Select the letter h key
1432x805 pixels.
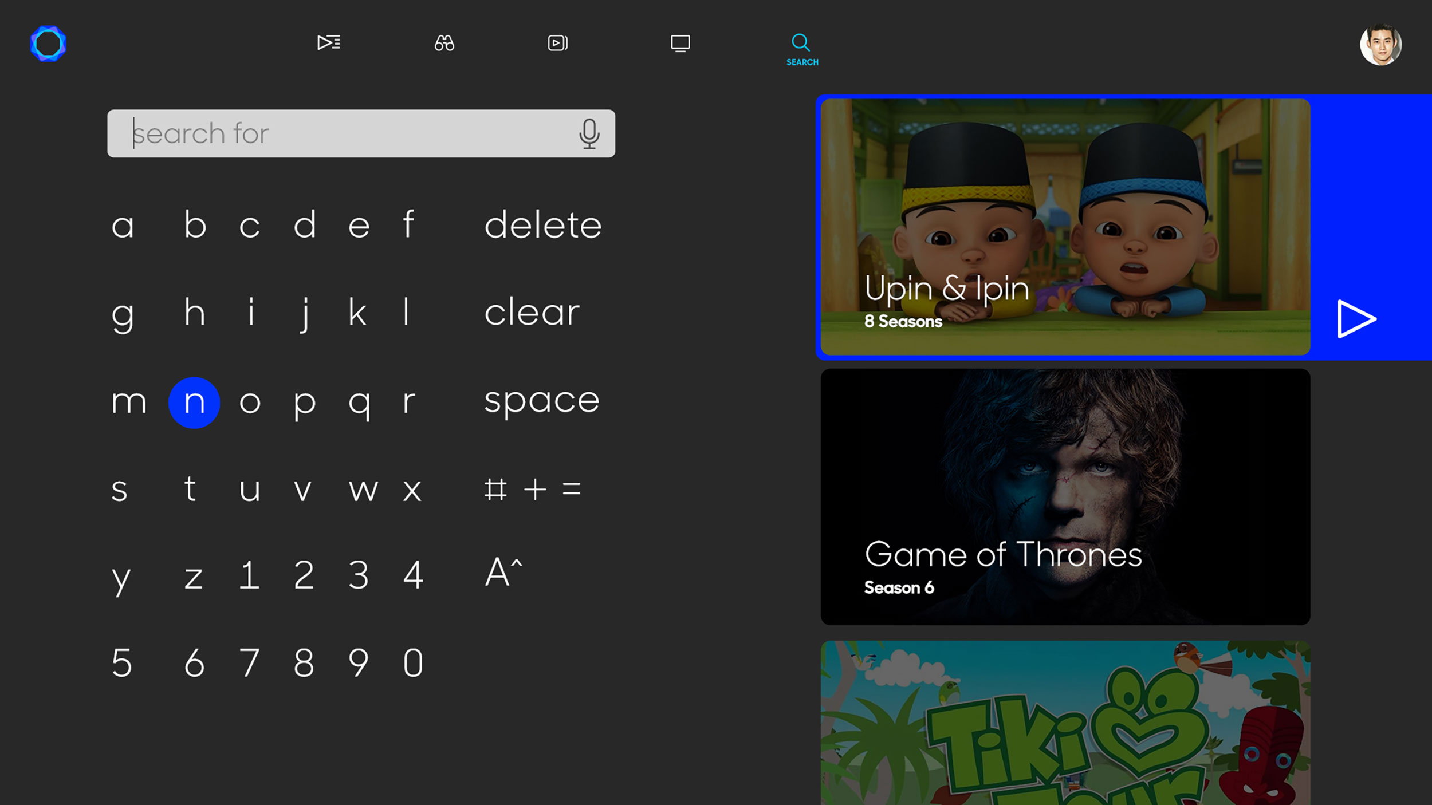pos(195,313)
